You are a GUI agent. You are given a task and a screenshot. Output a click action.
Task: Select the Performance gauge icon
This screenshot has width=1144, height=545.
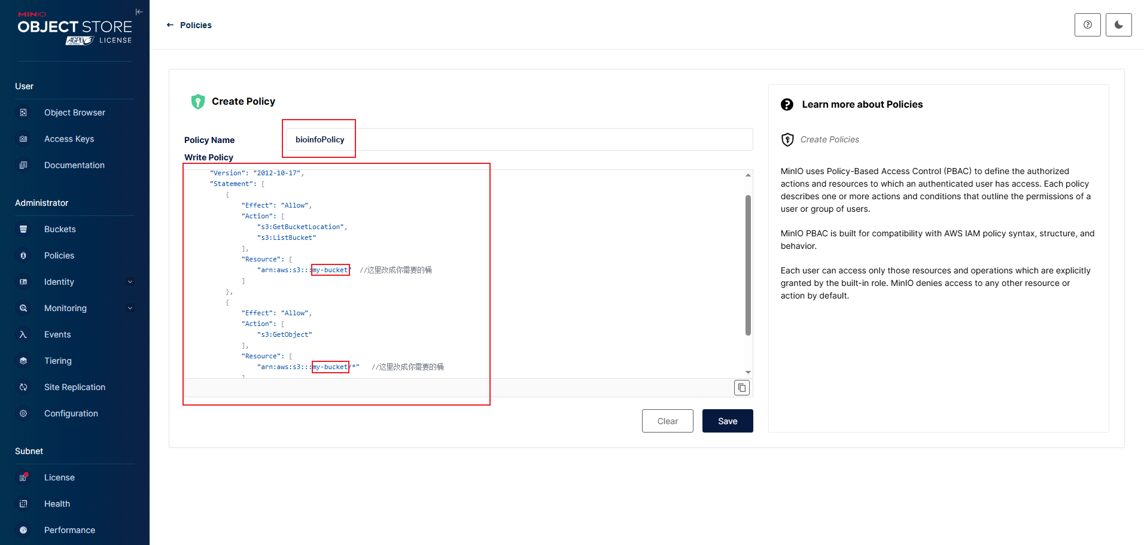point(23,530)
